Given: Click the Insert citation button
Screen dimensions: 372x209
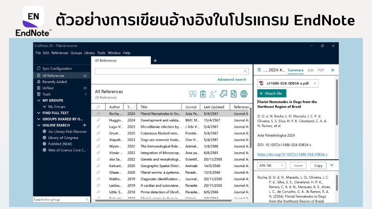Looking at the screenshot, I should [x=298, y=166].
